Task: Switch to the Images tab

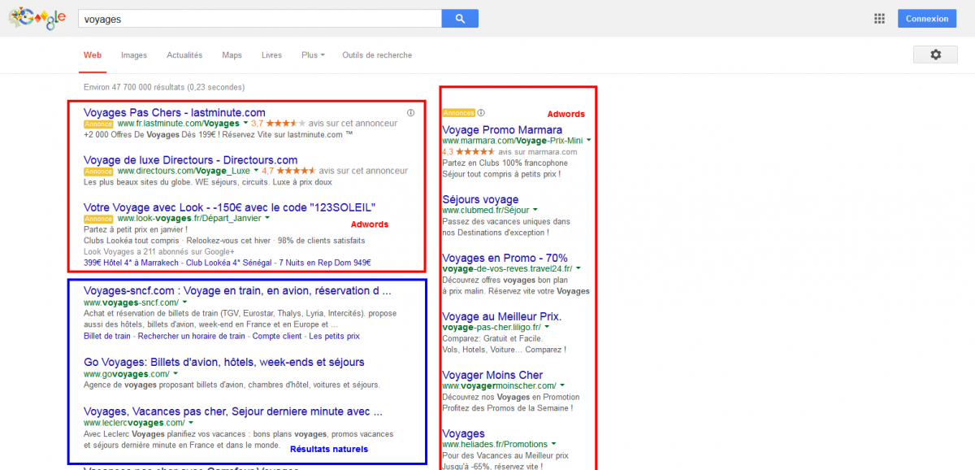Action: (x=134, y=55)
